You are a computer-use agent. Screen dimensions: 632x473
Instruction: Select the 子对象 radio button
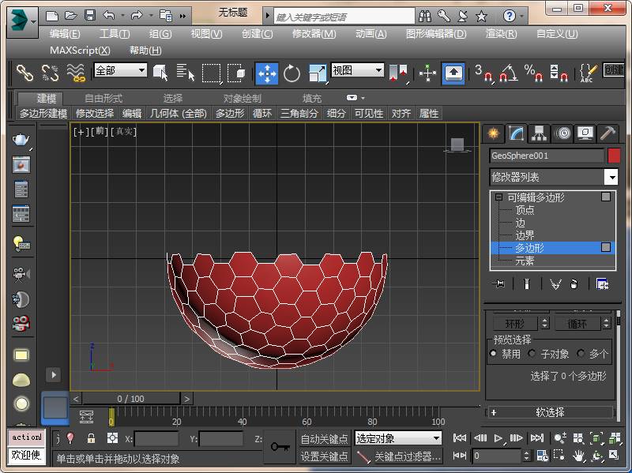pyautogui.click(x=532, y=353)
